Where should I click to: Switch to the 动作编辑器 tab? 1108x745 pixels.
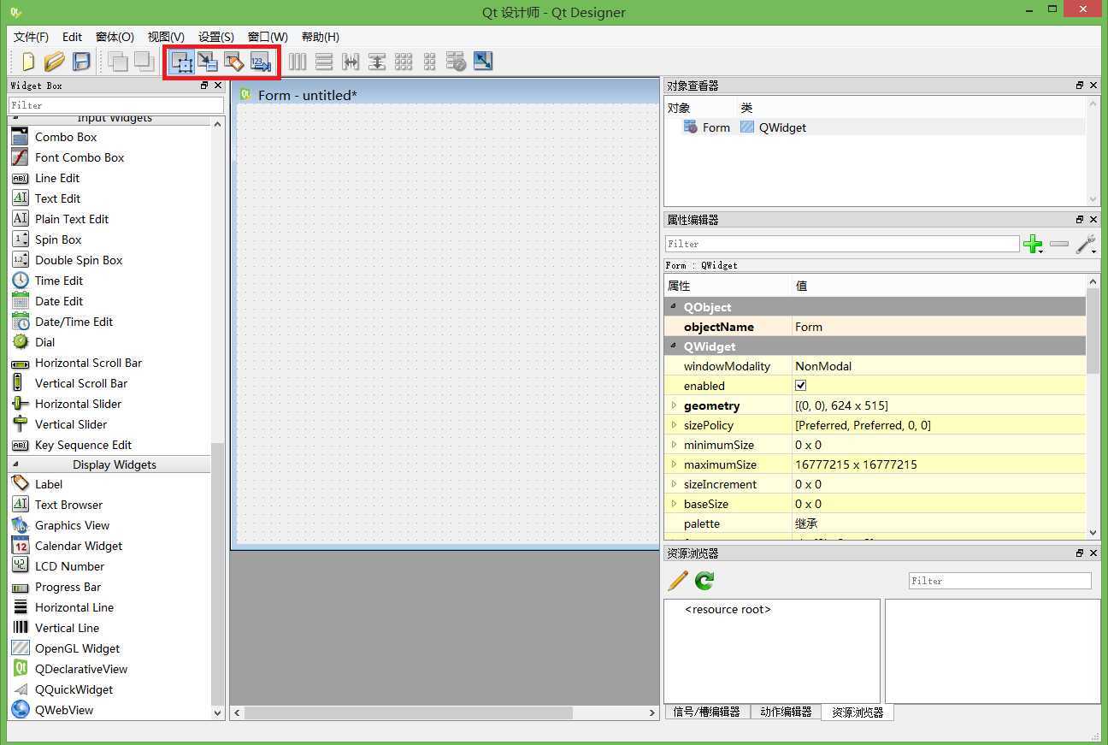pos(786,712)
